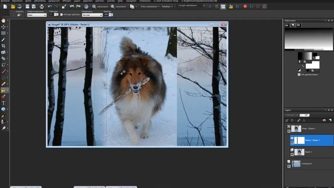The width and height of the screenshot is (334, 188).
Task: Open the Bewerken menu
Action: pyautogui.click(x=17, y=1)
